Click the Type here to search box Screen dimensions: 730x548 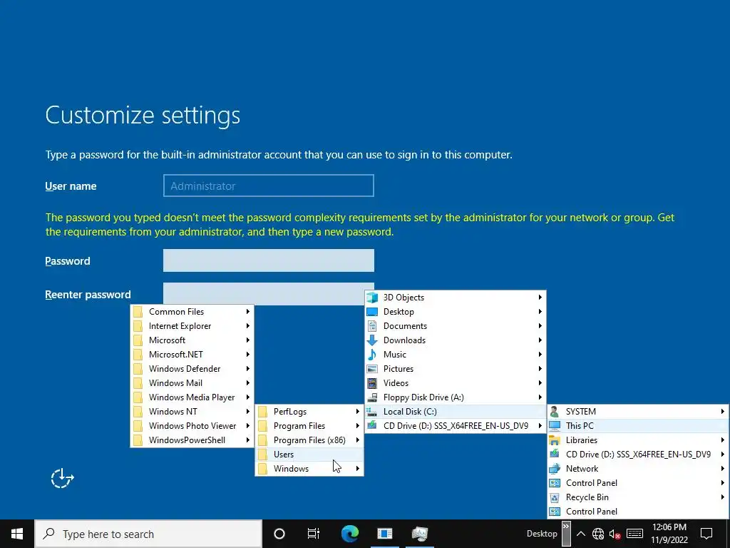[148, 534]
